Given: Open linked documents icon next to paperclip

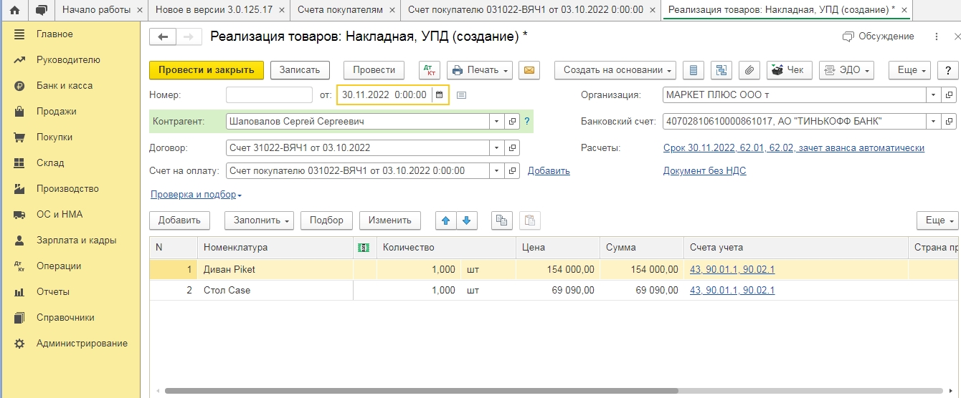Looking at the screenshot, I should [721, 70].
